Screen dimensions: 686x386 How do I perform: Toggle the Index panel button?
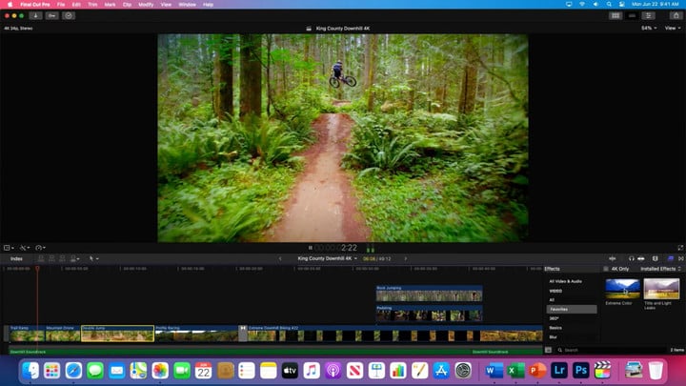click(16, 258)
